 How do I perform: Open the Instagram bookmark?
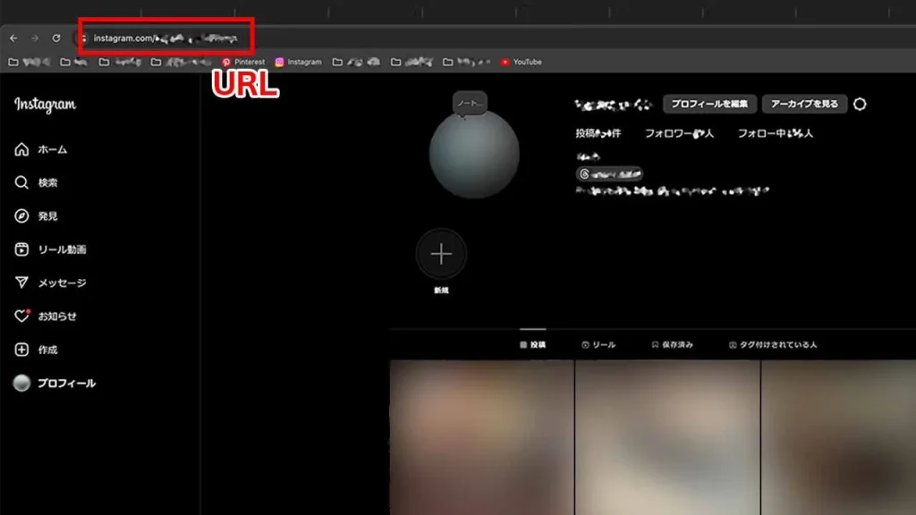(298, 62)
